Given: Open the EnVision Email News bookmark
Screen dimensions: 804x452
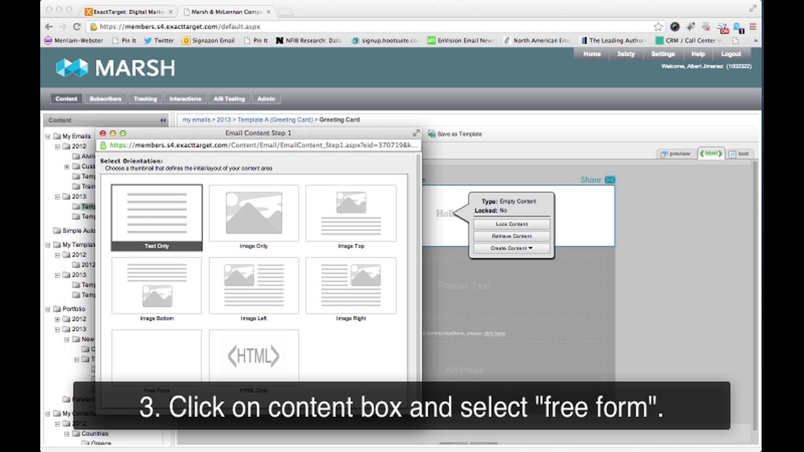Looking at the screenshot, I should coord(461,40).
